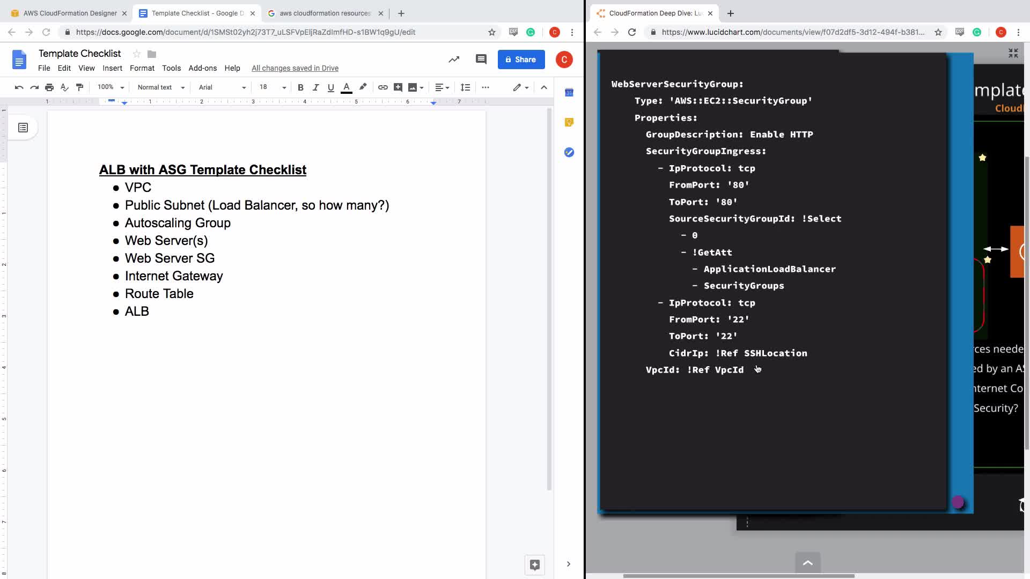Toggle italic formatting
Screen dimensions: 1030x579
tap(315, 87)
